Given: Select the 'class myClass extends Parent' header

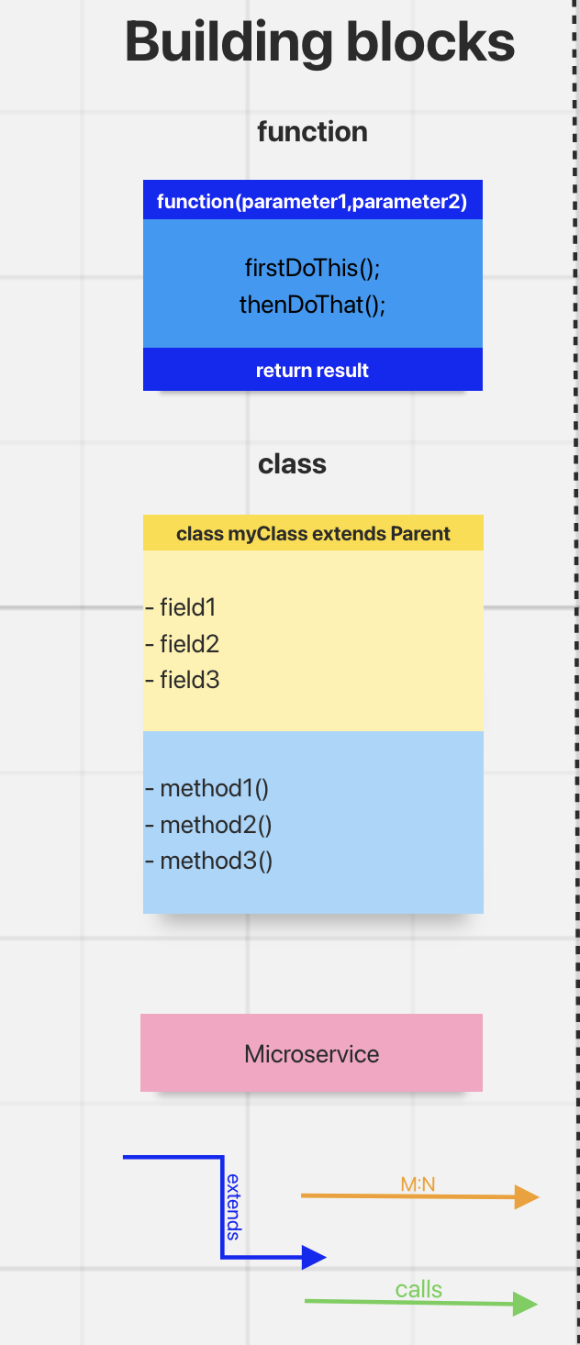Looking at the screenshot, I should 313,533.
